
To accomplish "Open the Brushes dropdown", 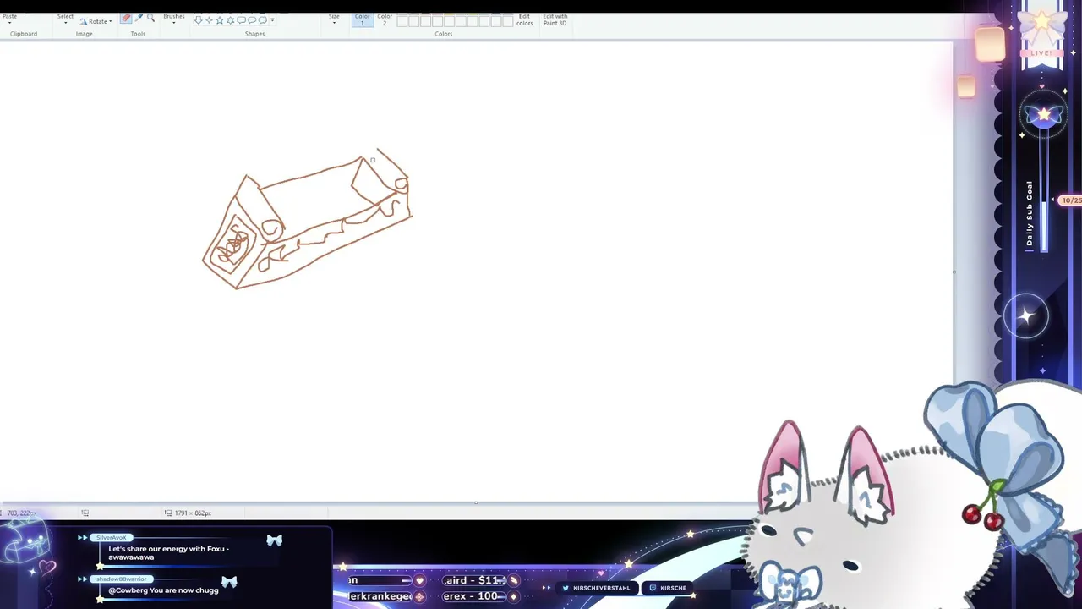I will 174,19.
